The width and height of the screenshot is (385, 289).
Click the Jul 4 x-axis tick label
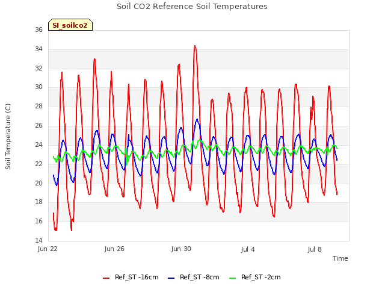click(x=248, y=249)
